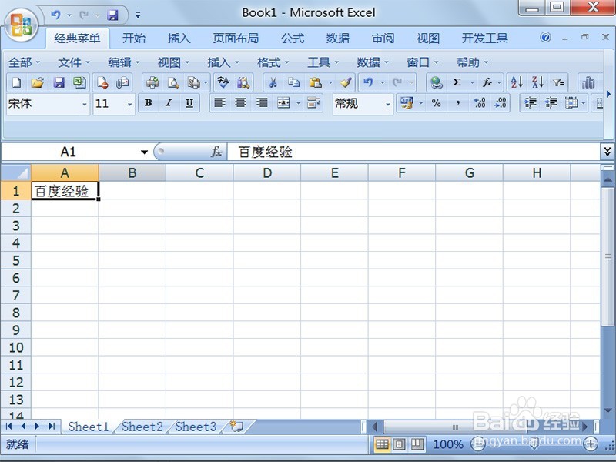Insert a chart using the chart icon
616x462 pixels.
[x=588, y=82]
